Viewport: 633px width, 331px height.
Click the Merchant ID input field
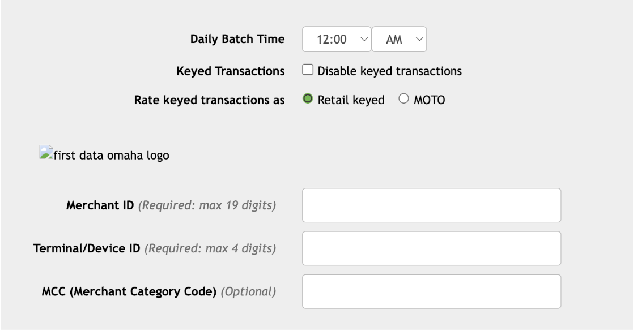[x=432, y=205]
